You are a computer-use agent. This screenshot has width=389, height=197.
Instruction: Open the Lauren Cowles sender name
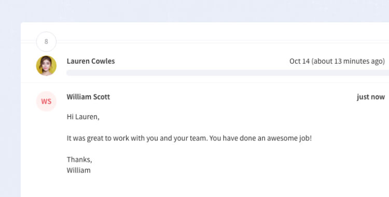[91, 61]
